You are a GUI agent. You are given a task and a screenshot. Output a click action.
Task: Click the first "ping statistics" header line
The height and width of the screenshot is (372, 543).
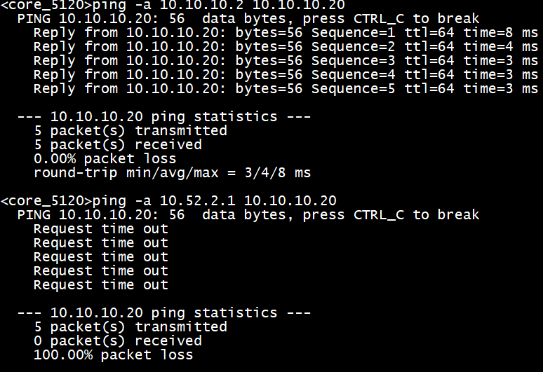[163, 117]
